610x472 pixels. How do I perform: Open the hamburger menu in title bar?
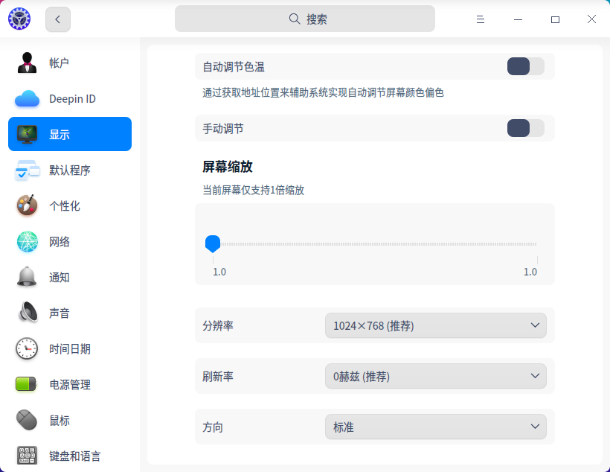click(481, 19)
